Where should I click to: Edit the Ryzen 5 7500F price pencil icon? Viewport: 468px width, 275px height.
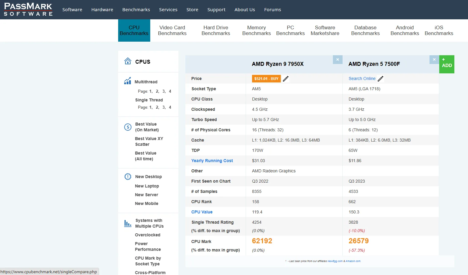[381, 79]
